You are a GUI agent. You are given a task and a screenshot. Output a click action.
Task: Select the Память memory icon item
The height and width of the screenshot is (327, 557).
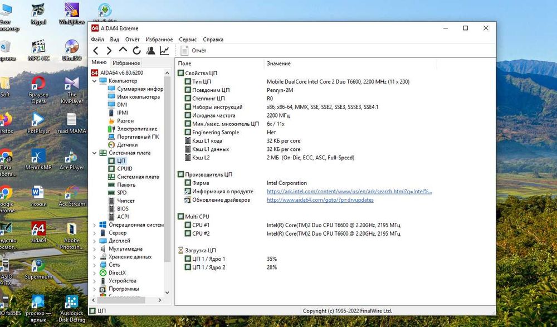point(121,185)
